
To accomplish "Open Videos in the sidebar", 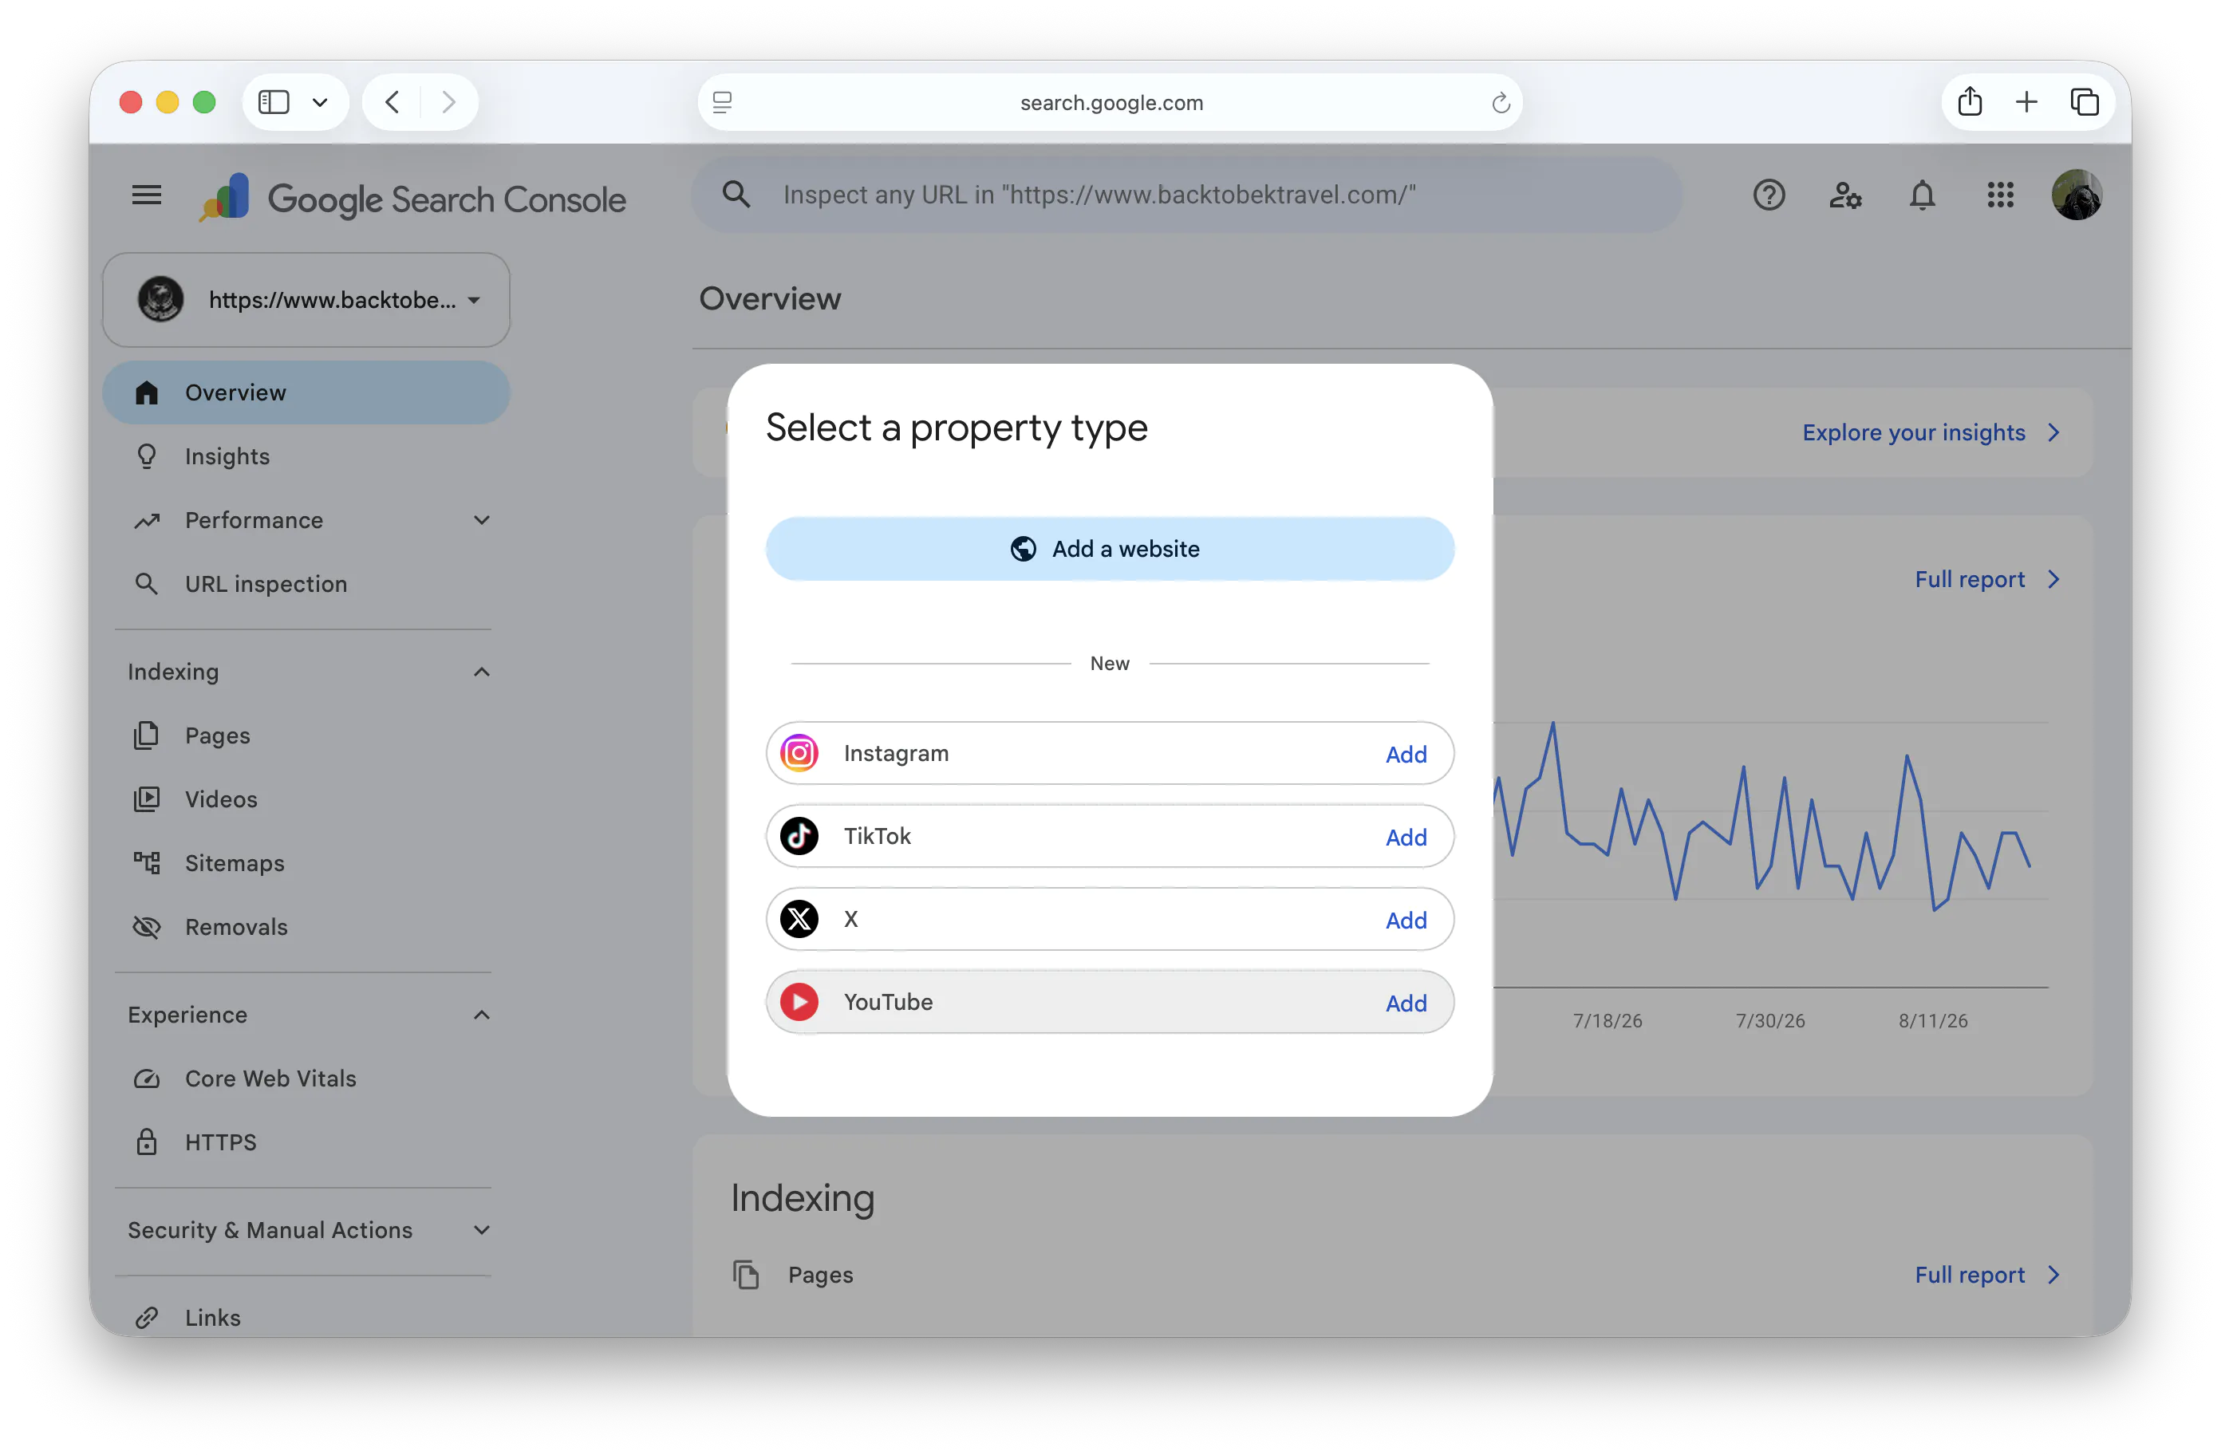I will 306,800.
